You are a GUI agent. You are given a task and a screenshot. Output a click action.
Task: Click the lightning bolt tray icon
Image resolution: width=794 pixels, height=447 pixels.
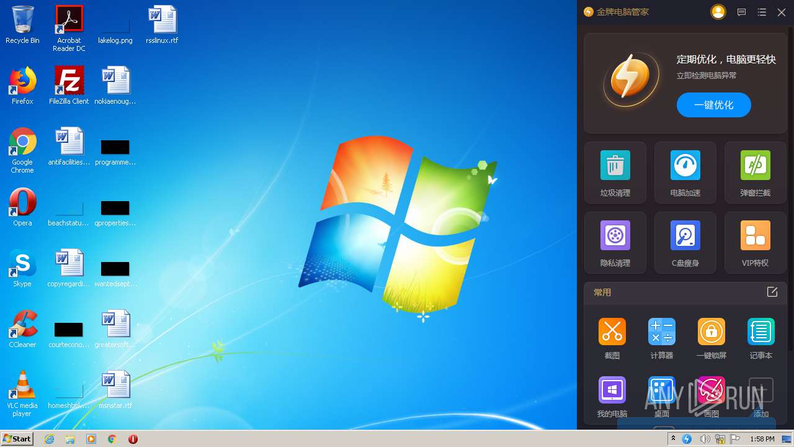click(687, 439)
